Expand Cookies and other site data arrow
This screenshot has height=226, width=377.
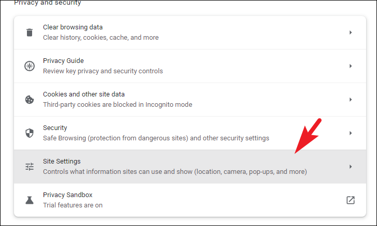[x=350, y=100]
